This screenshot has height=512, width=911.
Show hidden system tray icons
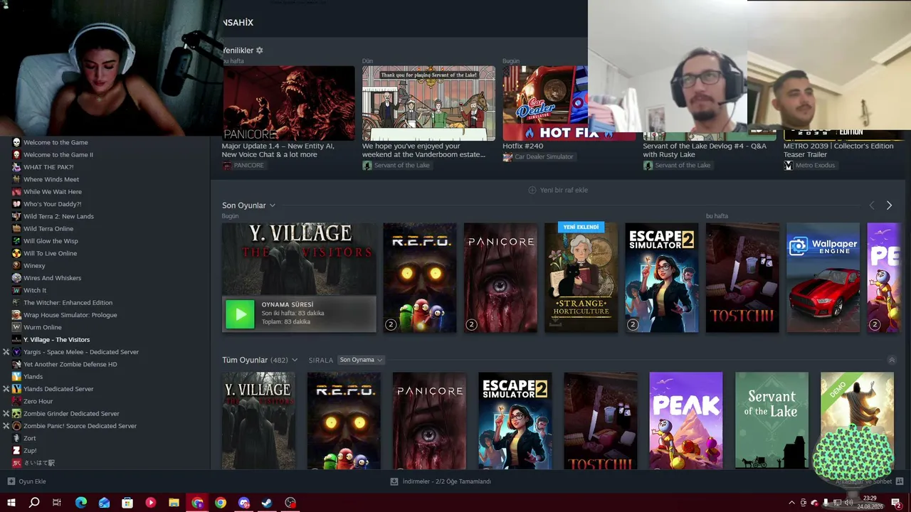791,503
